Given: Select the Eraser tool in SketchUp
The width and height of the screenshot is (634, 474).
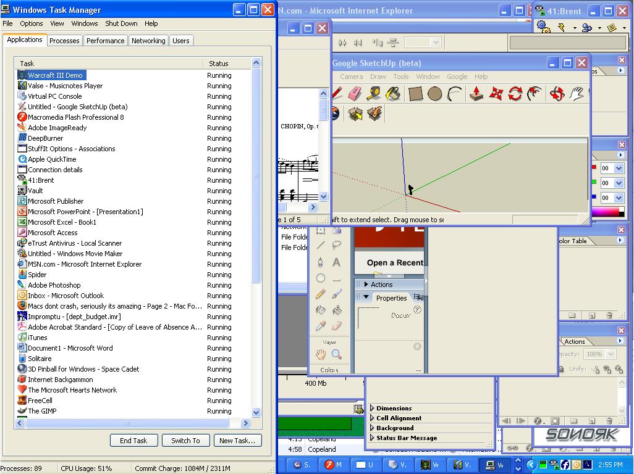Looking at the screenshot, I should (355, 94).
